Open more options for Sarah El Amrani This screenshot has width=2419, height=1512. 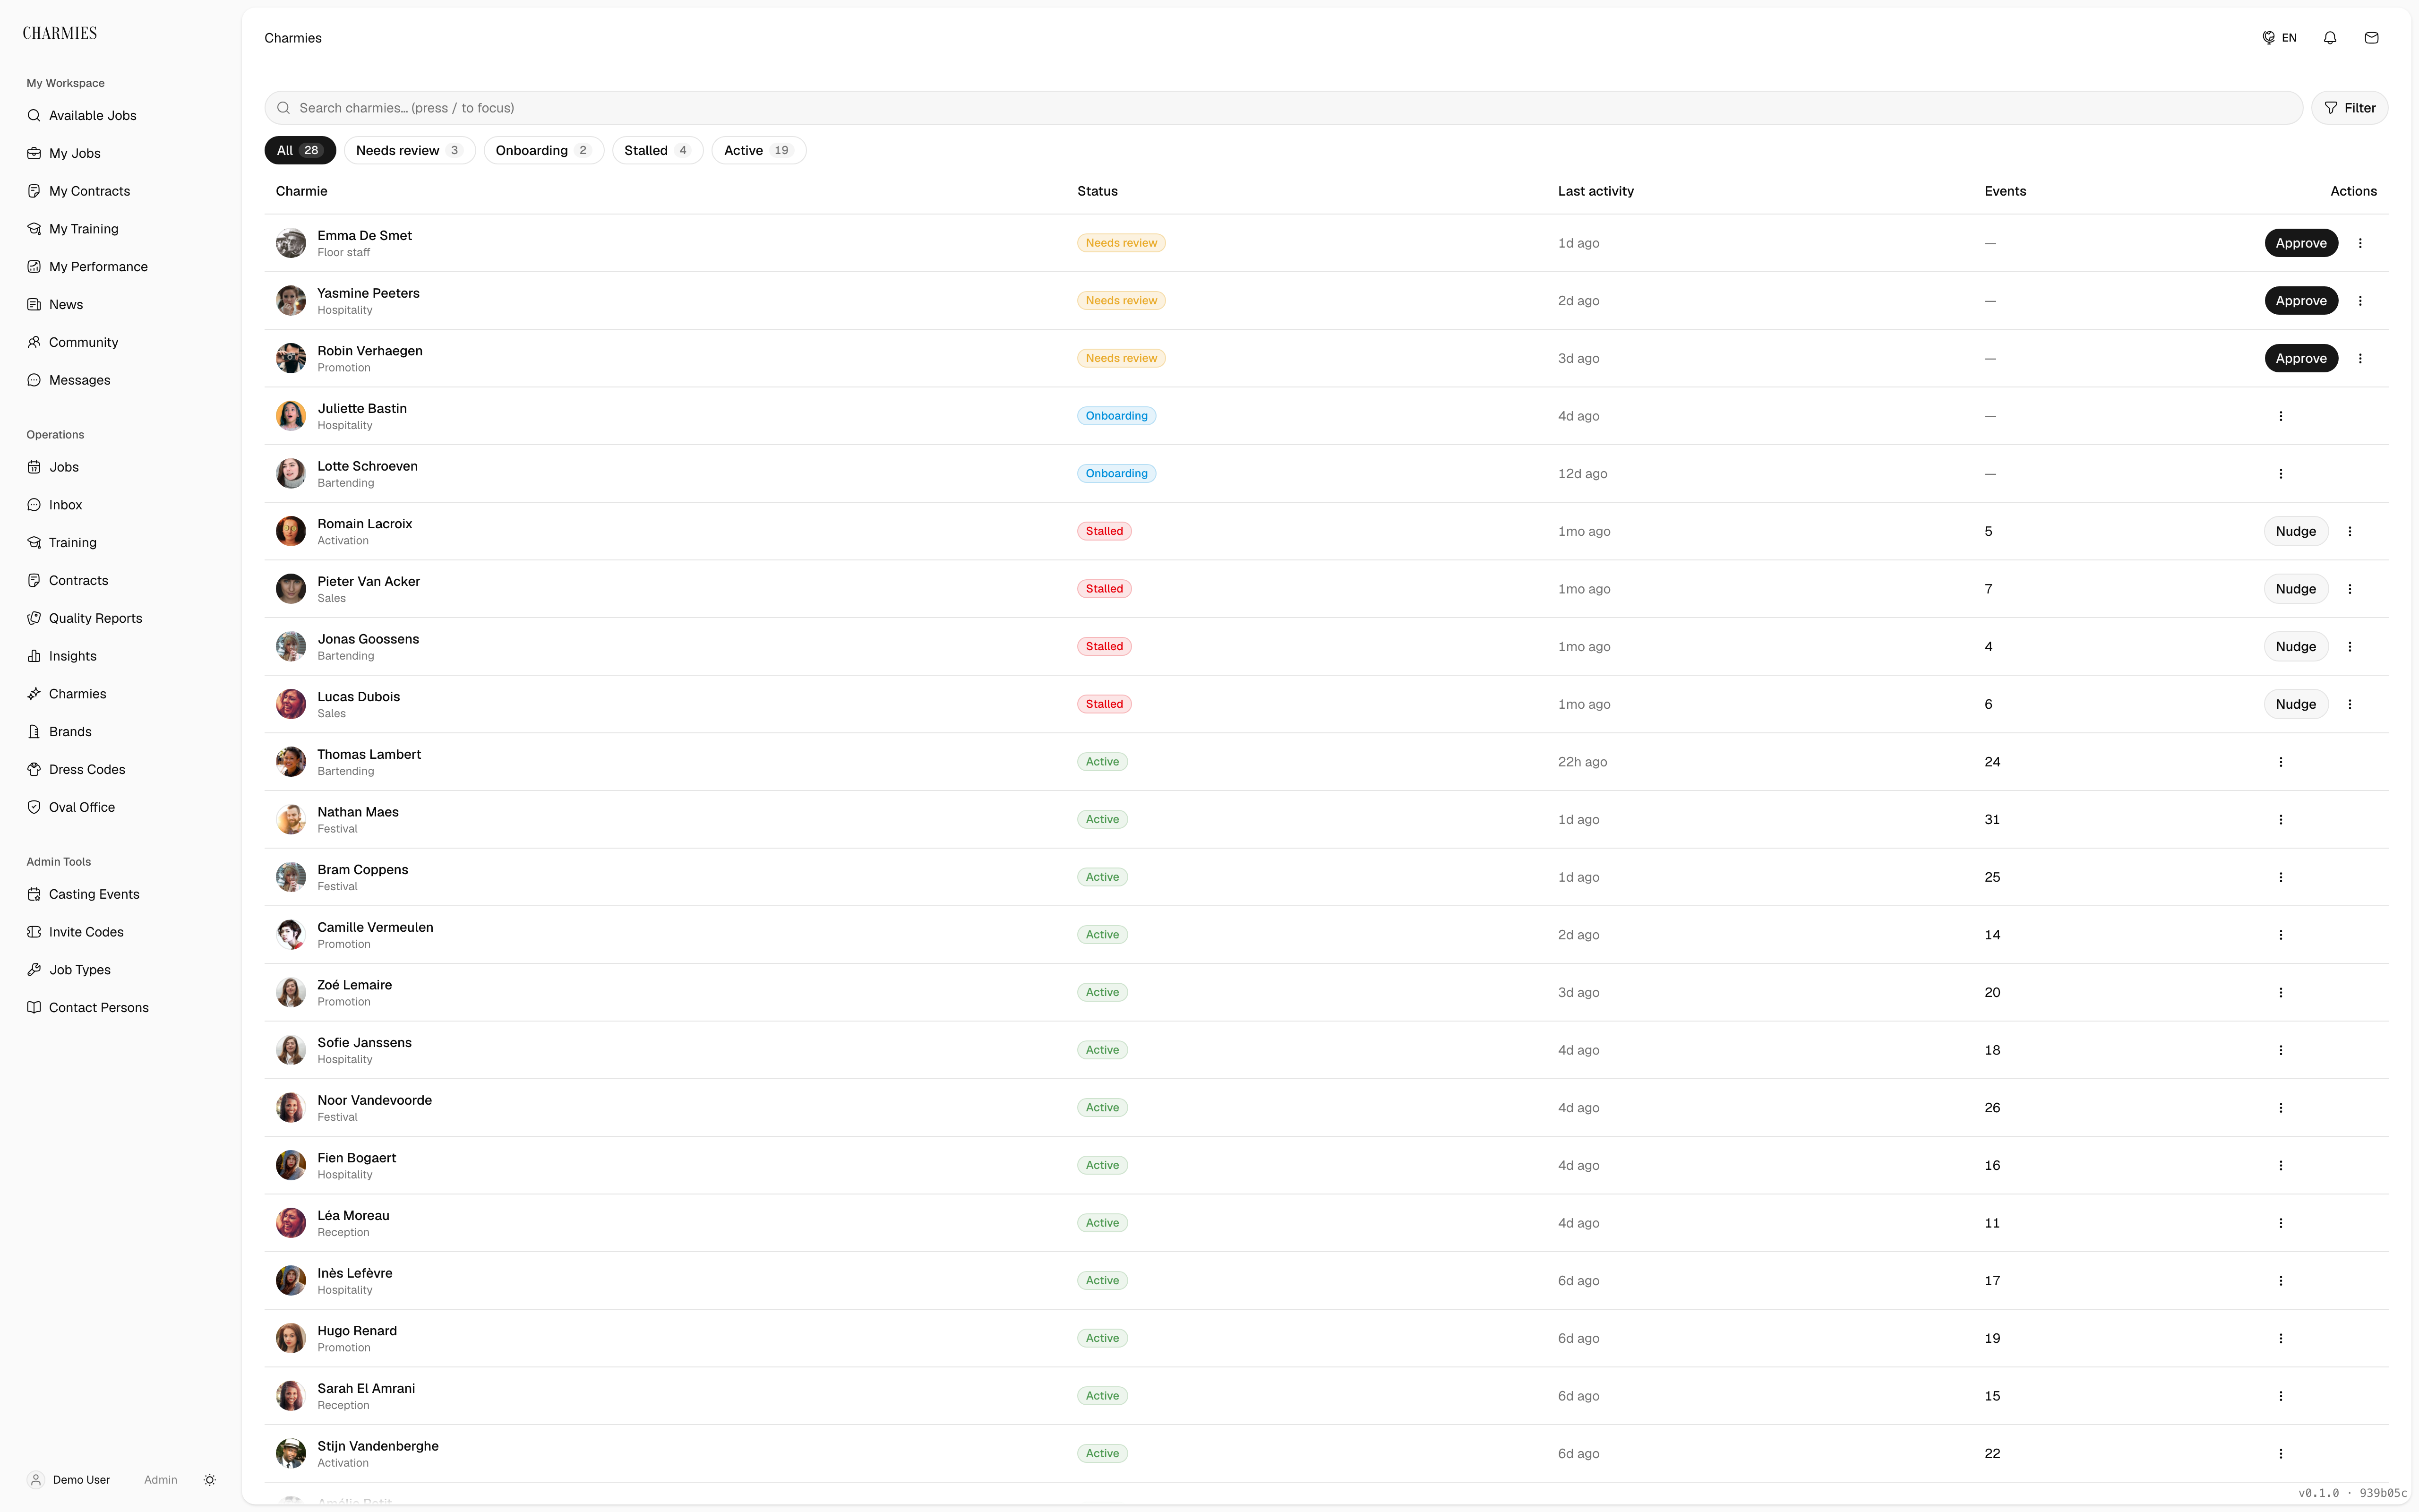pyautogui.click(x=2280, y=1396)
